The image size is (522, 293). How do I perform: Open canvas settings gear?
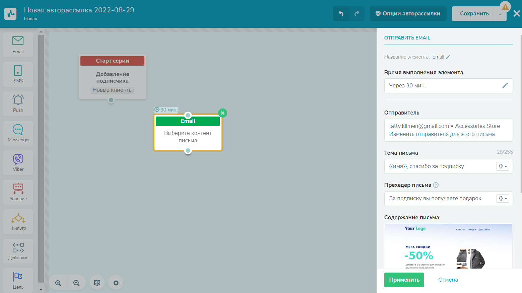coord(116,283)
